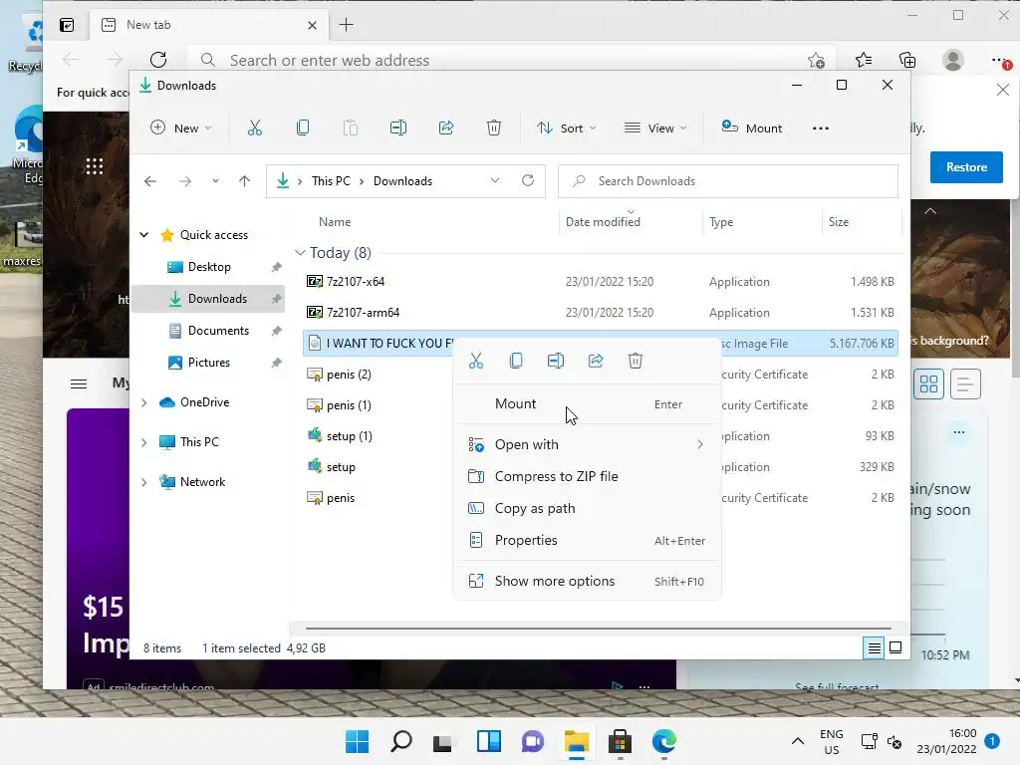Screen dimensions: 1020x765
Task: Click Rename icon in Explorer toolbar
Action: (x=398, y=128)
